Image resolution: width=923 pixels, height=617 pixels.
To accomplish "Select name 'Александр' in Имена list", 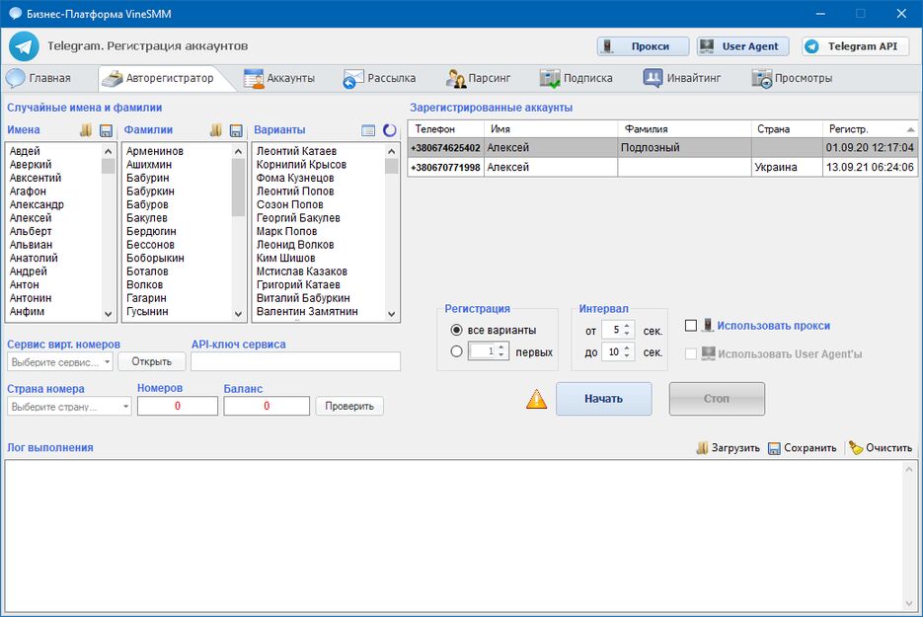I will coord(38,205).
